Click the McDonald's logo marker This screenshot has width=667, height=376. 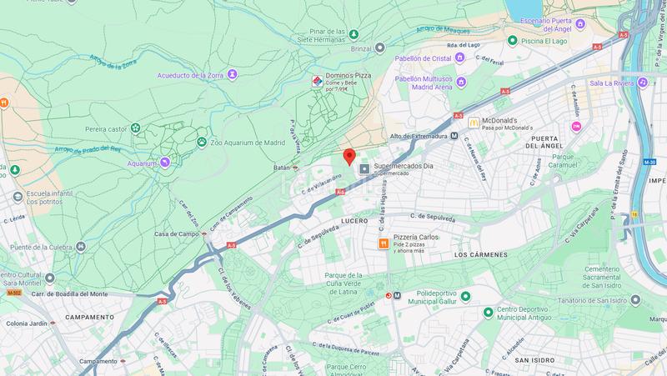click(x=474, y=123)
